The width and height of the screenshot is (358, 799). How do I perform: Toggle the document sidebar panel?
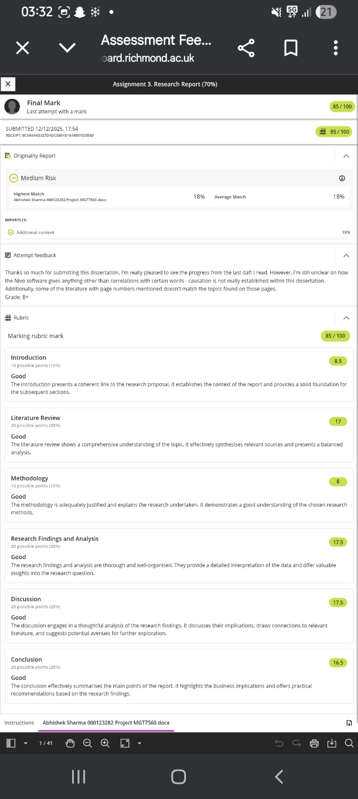pos(11,743)
